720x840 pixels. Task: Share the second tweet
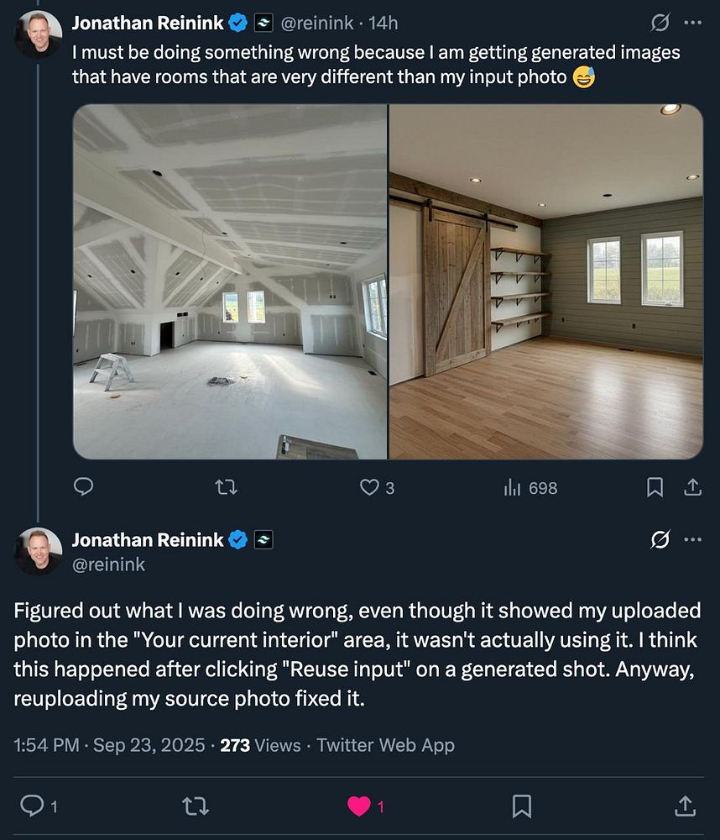click(684, 806)
